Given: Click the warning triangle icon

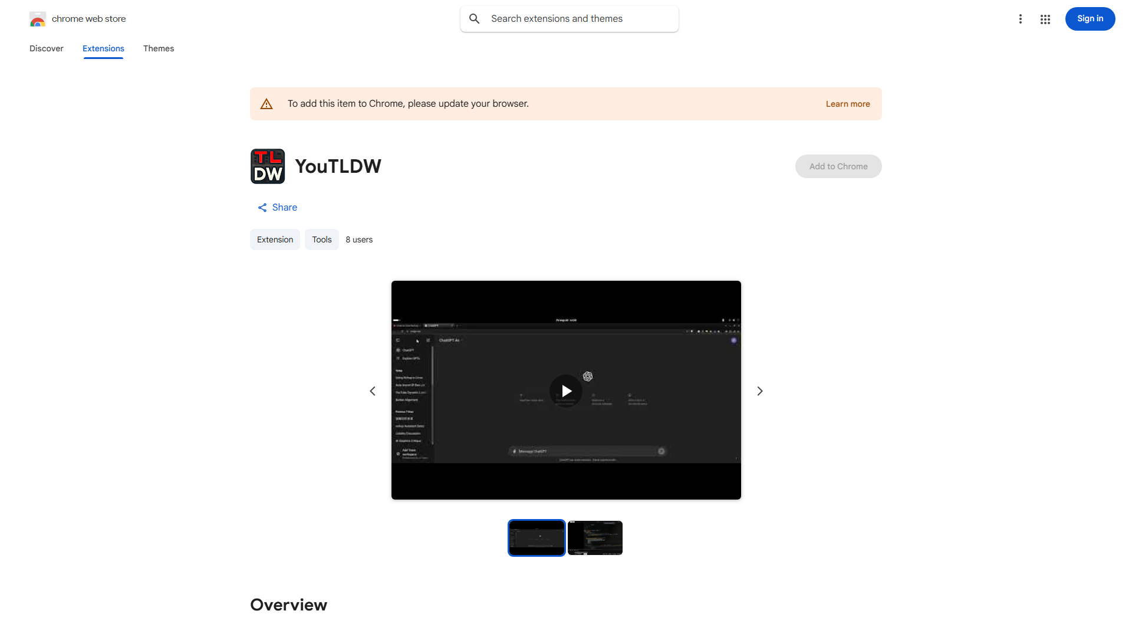Looking at the screenshot, I should tap(266, 103).
